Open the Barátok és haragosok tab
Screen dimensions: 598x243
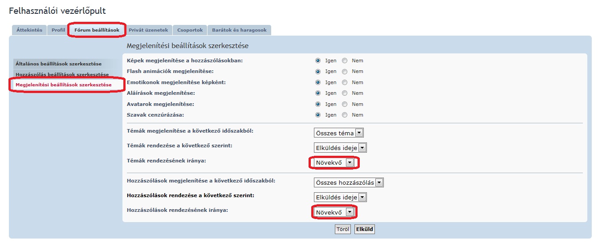coord(239,30)
